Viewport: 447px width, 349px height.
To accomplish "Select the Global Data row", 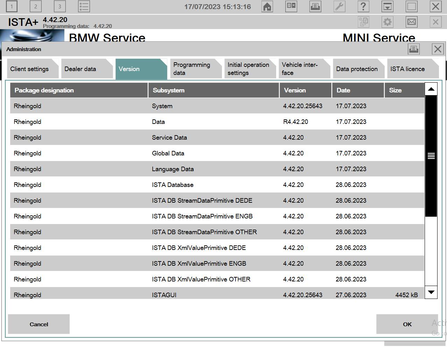I will (x=217, y=153).
